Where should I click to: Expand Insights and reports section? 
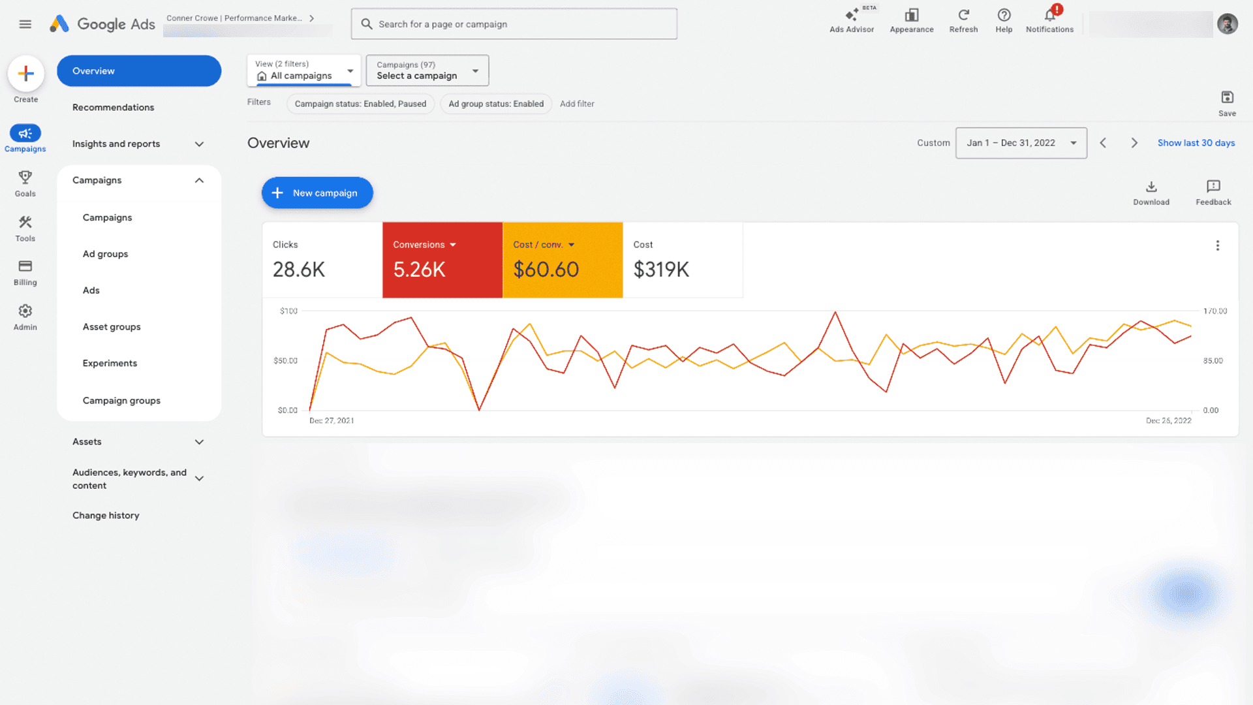click(199, 144)
